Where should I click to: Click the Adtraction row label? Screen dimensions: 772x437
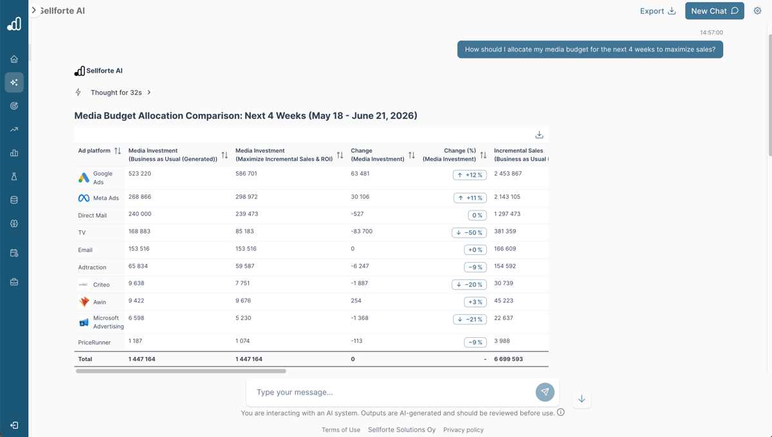(x=92, y=268)
